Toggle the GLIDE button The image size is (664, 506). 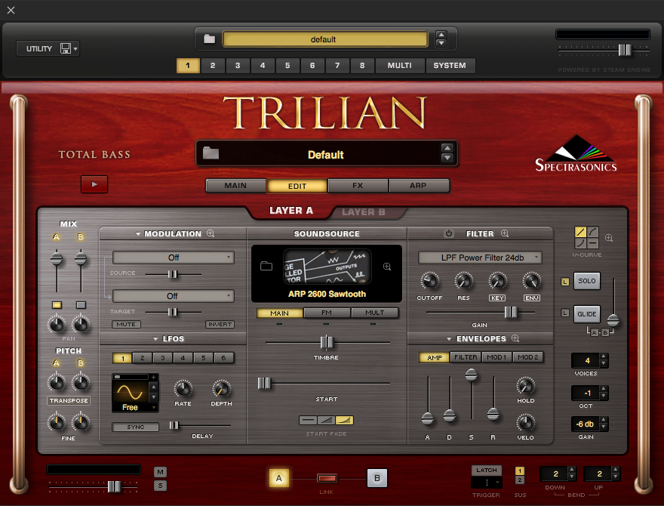click(587, 314)
